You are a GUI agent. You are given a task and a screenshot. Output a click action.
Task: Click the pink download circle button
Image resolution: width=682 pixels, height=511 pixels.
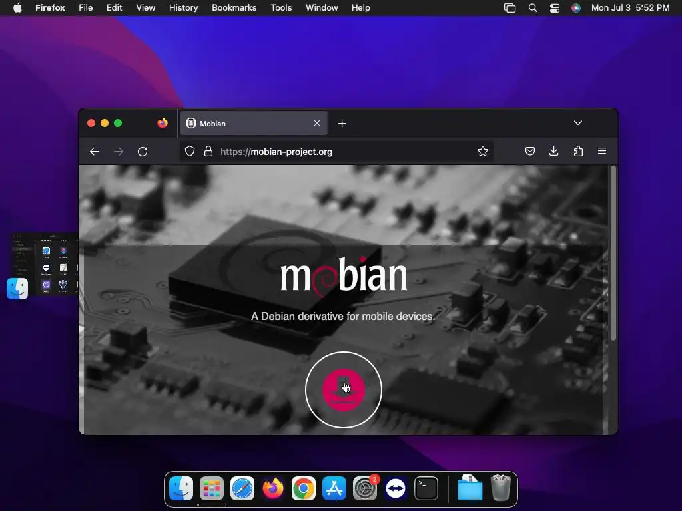pos(344,390)
